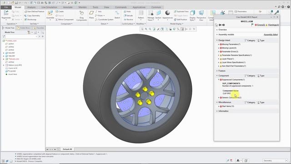Click the Drag Components icon
The image size is (291, 164).
pyautogui.click(x=81, y=13)
